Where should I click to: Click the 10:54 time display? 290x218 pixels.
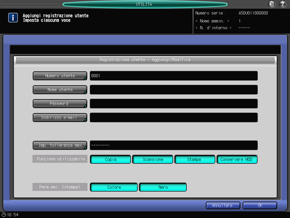point(13,215)
